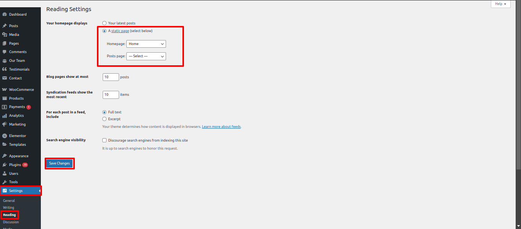Go to Discussion settings submenu item
The height and width of the screenshot is (229, 521).
pyautogui.click(x=11, y=222)
